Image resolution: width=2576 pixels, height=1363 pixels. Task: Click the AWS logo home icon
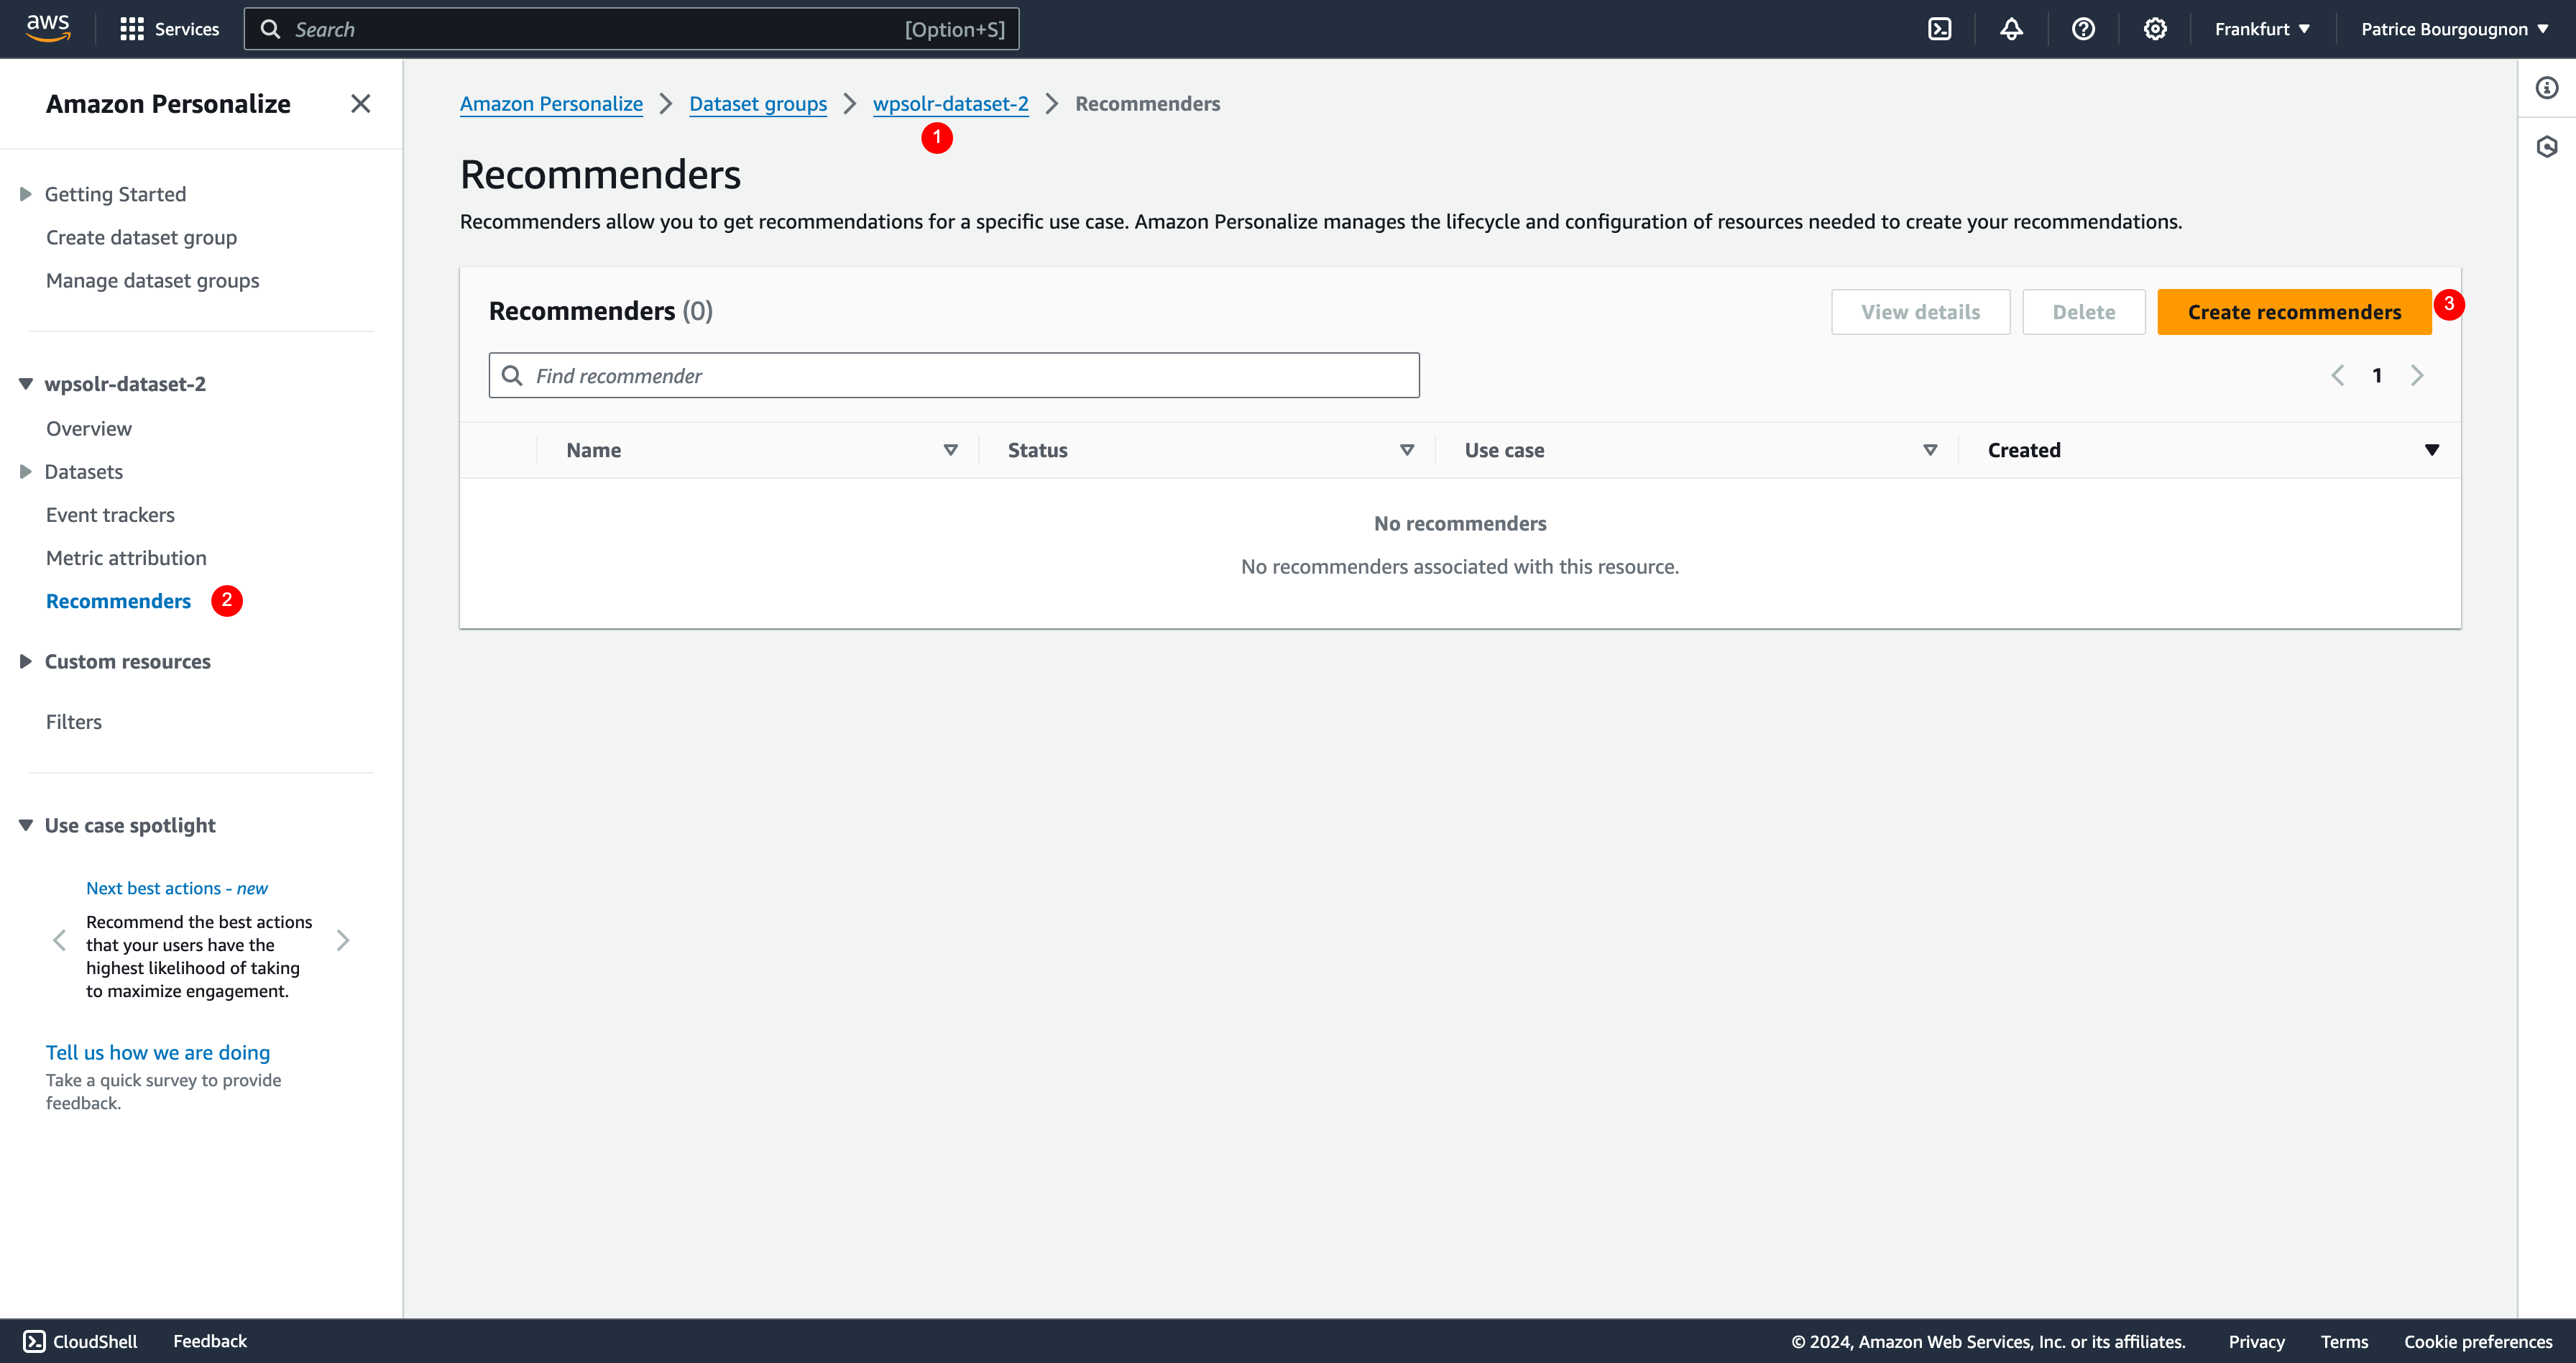tap(48, 28)
